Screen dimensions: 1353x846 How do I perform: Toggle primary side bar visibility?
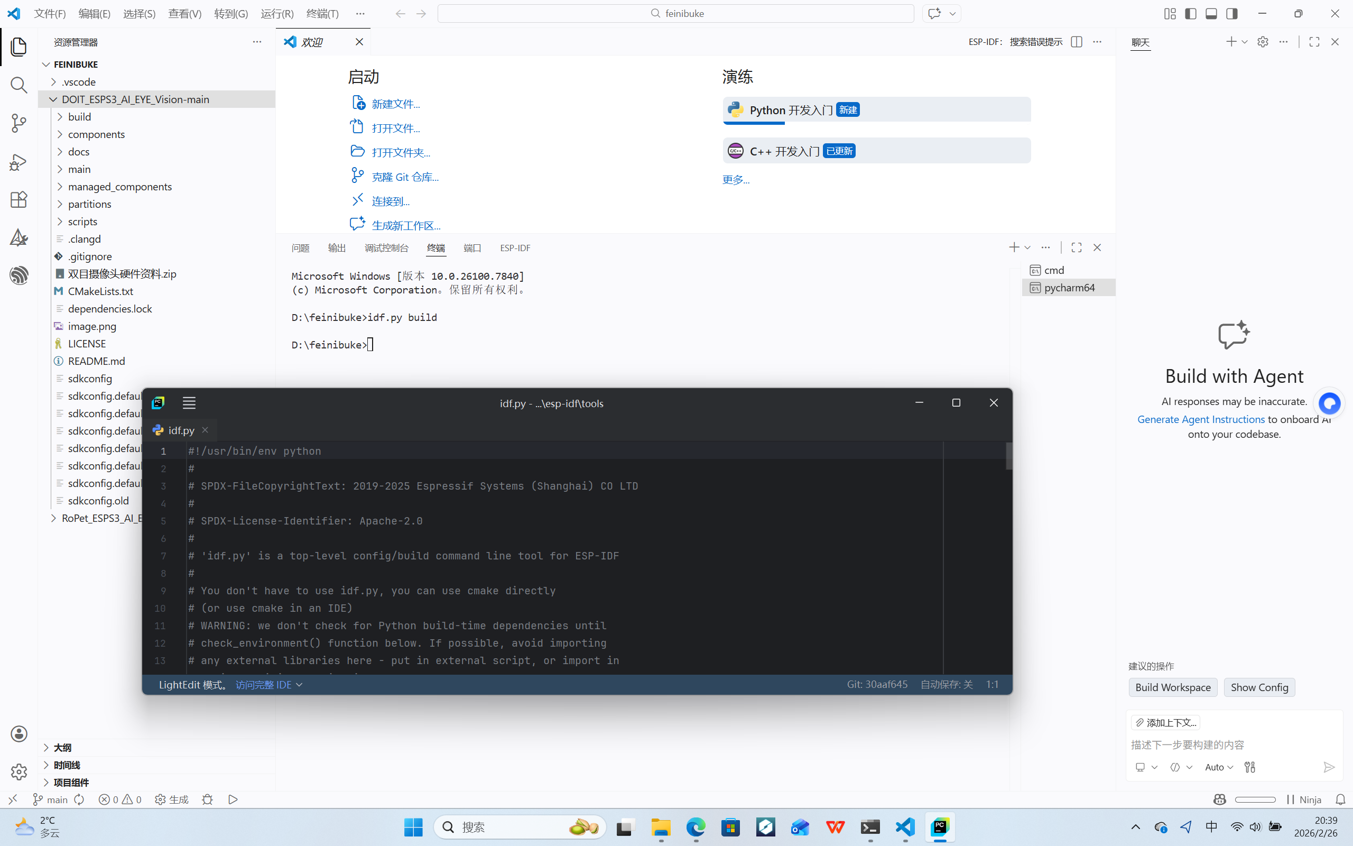coord(1190,13)
